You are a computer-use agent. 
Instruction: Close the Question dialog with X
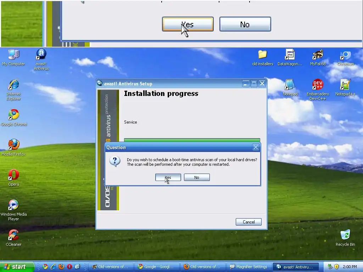[256, 147]
